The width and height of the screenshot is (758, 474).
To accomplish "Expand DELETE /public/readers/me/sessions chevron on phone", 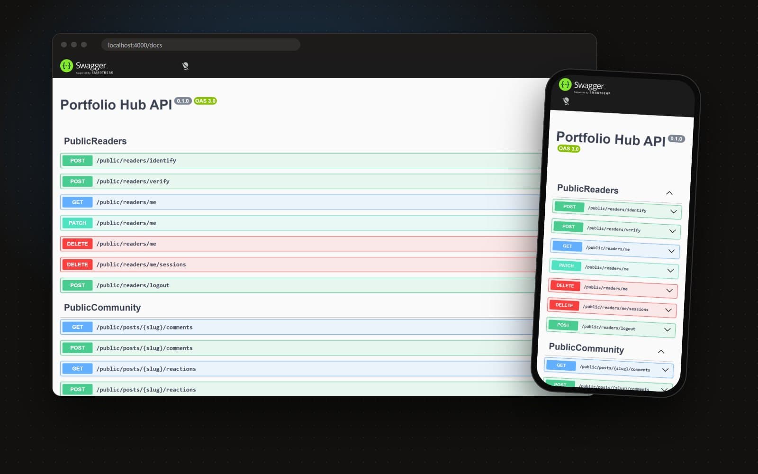I will pyautogui.click(x=668, y=310).
